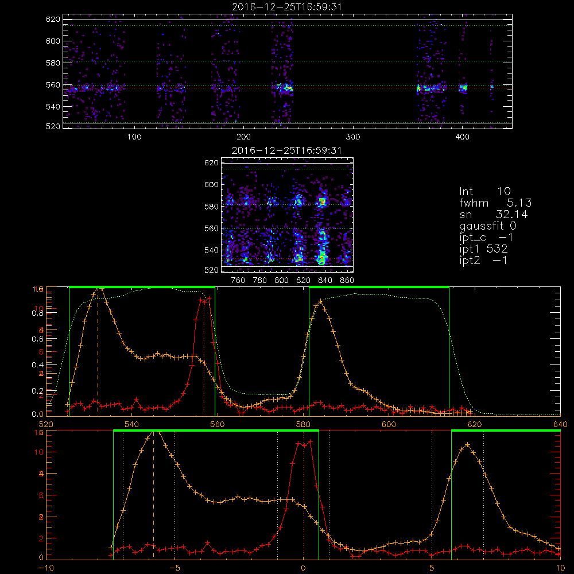Click x-axis label 100 on top plot
This screenshot has width=574, height=574.
click(x=134, y=137)
